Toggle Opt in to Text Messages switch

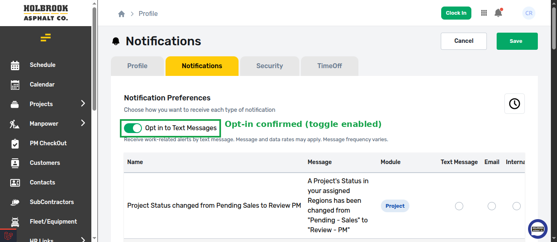[133, 128]
